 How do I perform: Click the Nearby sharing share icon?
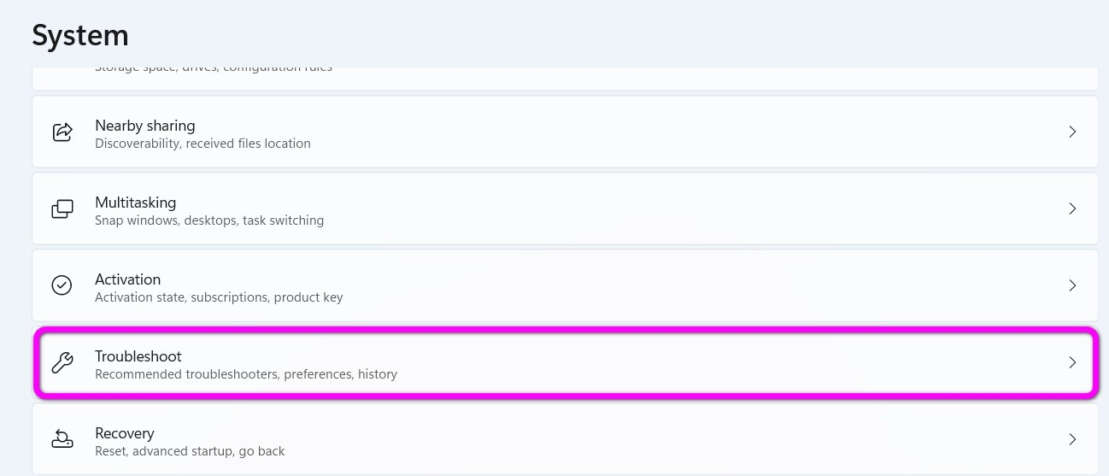coord(62,132)
